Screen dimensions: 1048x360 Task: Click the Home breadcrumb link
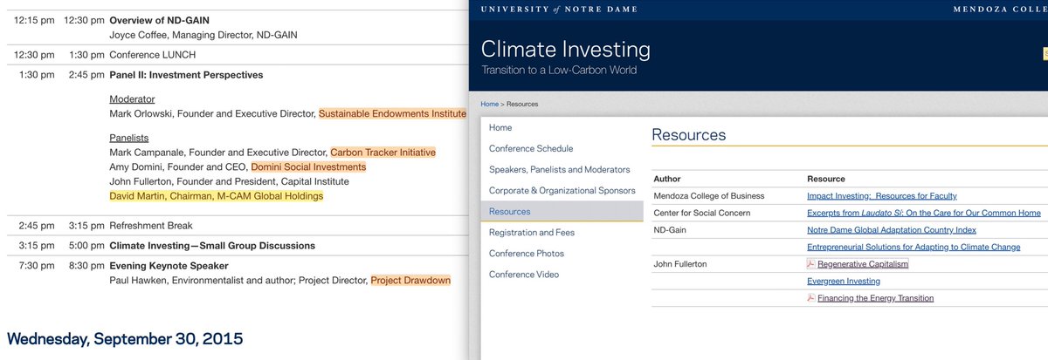490,105
